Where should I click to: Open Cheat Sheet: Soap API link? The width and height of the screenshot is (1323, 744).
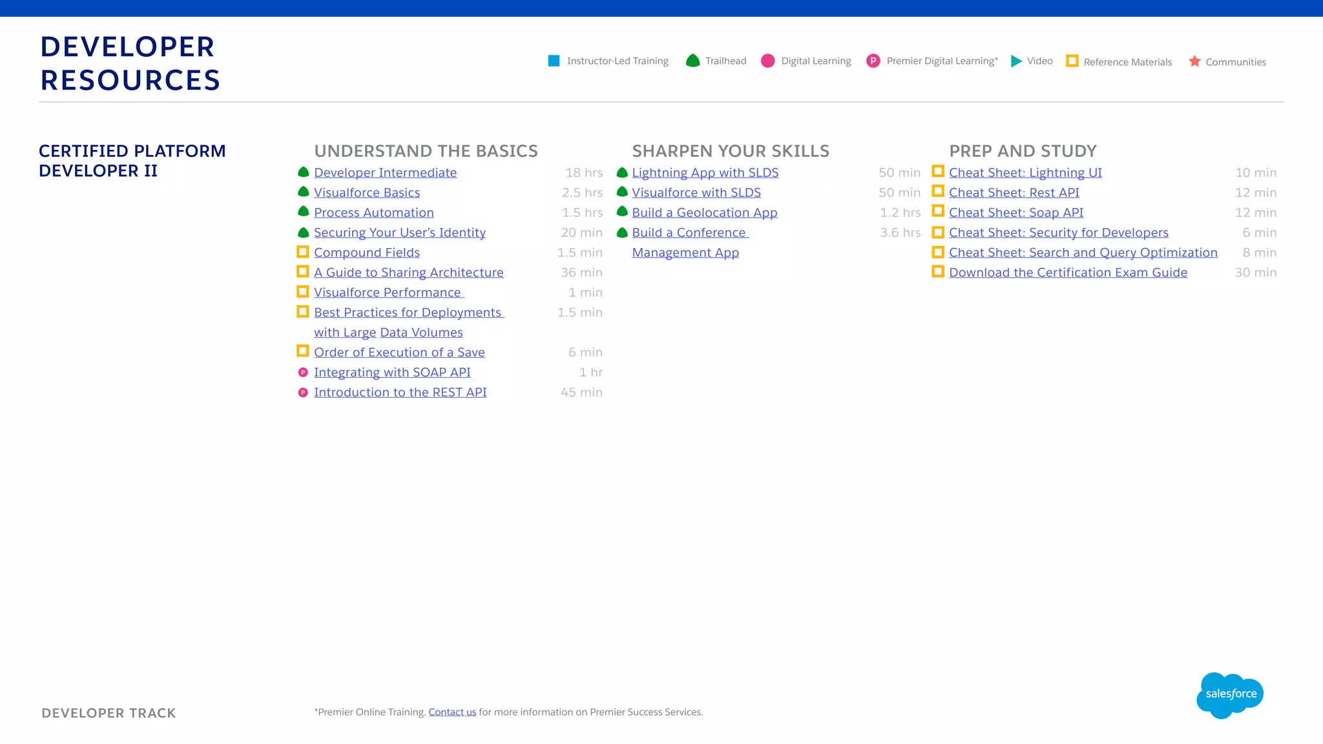[1016, 212]
